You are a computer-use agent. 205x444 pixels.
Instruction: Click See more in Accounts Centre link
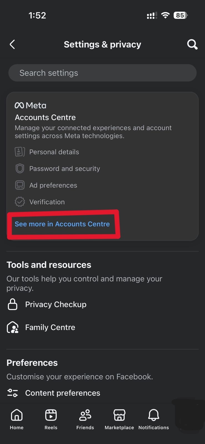(62, 224)
